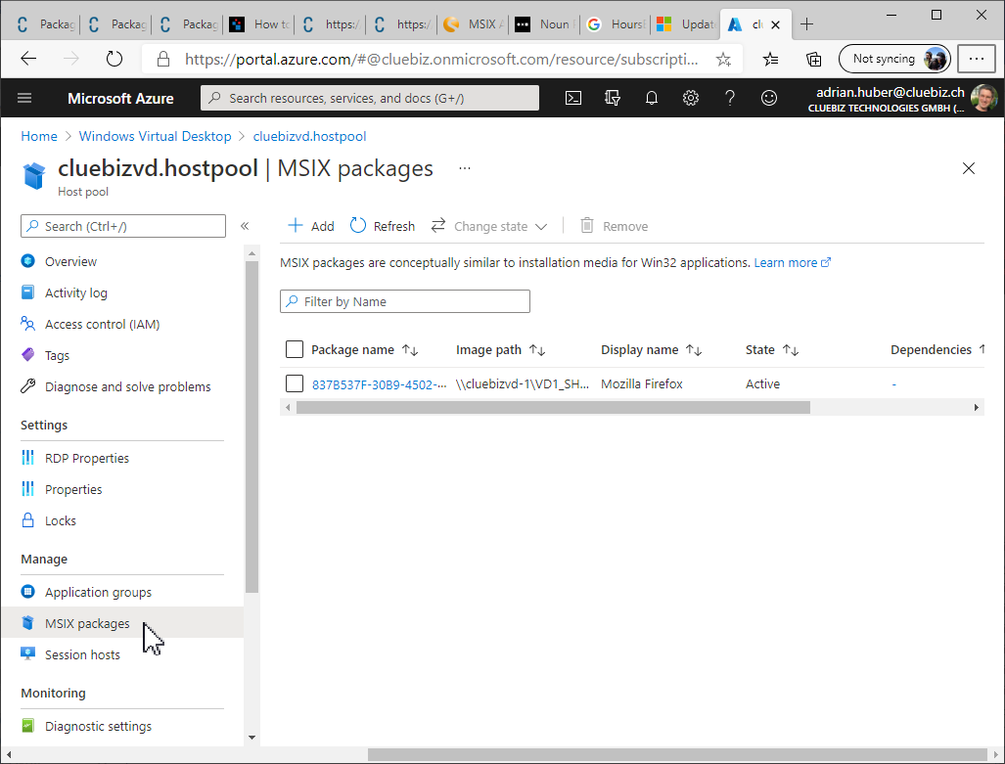The image size is (1005, 764).
Task: Click Add in the command bar
Action: tap(311, 226)
